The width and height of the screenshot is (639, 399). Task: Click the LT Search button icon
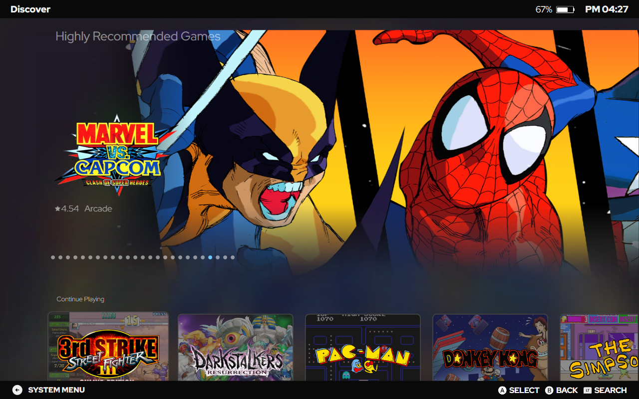[x=587, y=390]
